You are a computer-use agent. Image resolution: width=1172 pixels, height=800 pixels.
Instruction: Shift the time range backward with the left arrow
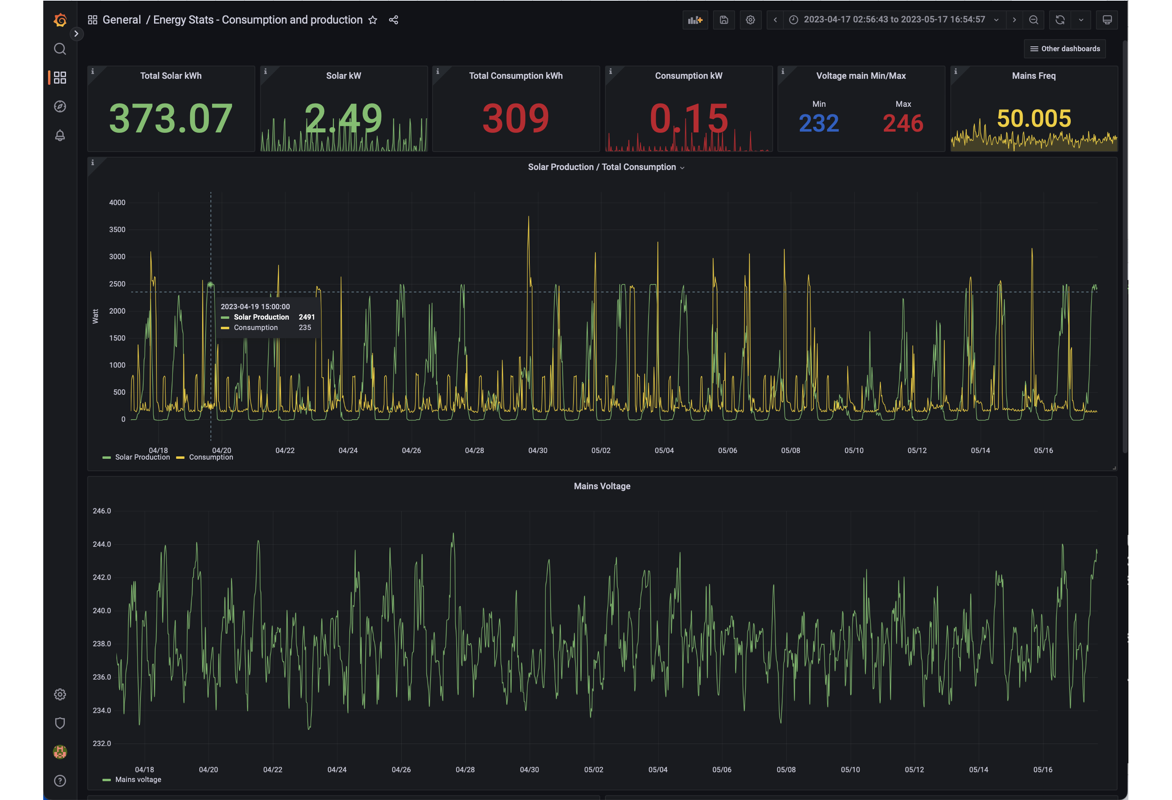click(x=775, y=20)
